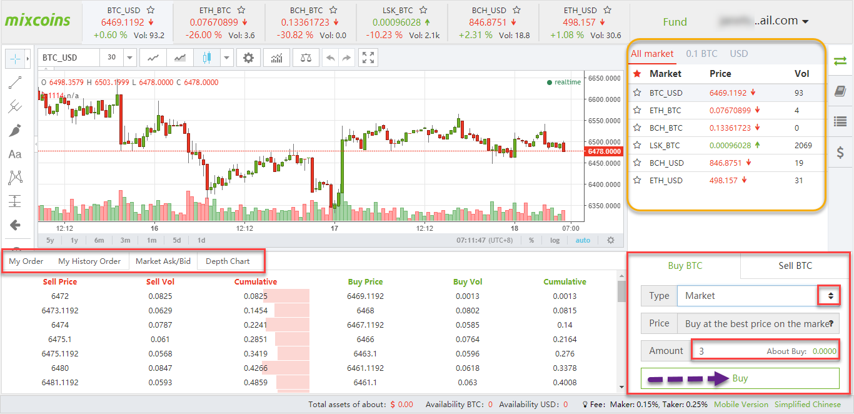Expand the cursor tool options arrow

pos(28,59)
